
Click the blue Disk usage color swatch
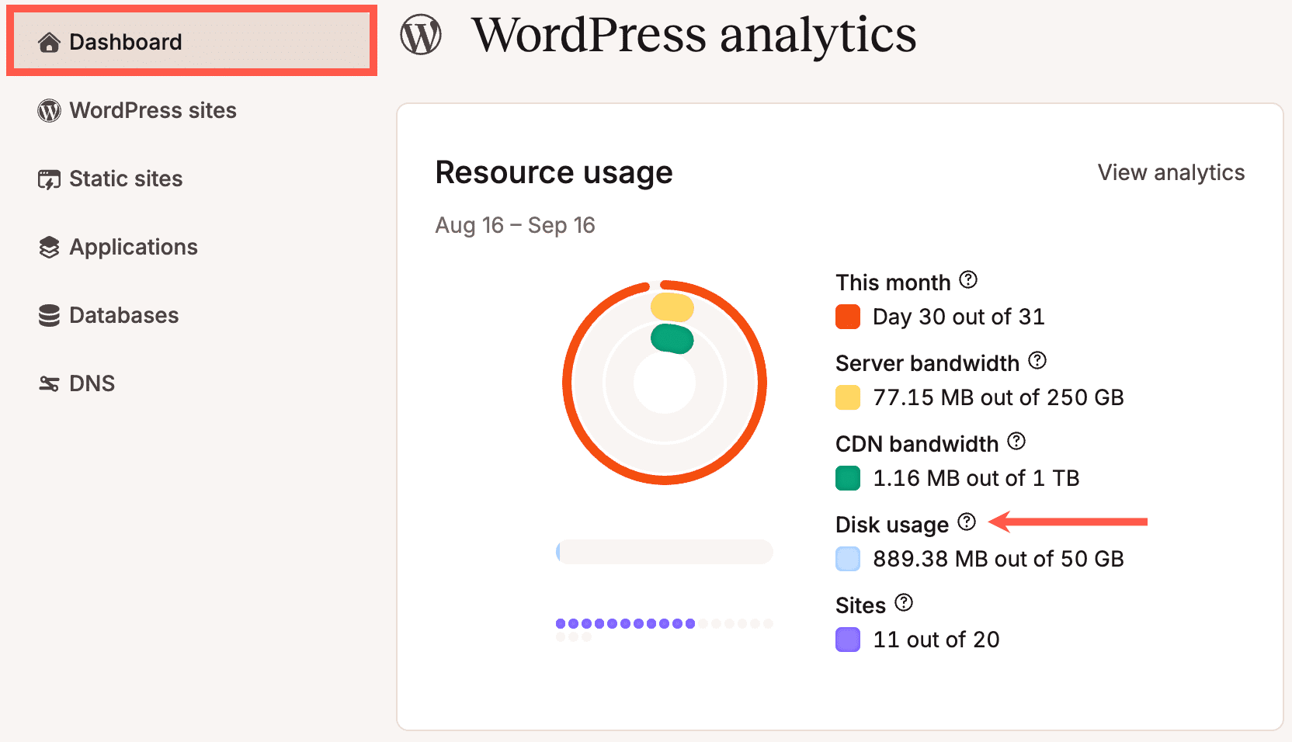coord(848,559)
